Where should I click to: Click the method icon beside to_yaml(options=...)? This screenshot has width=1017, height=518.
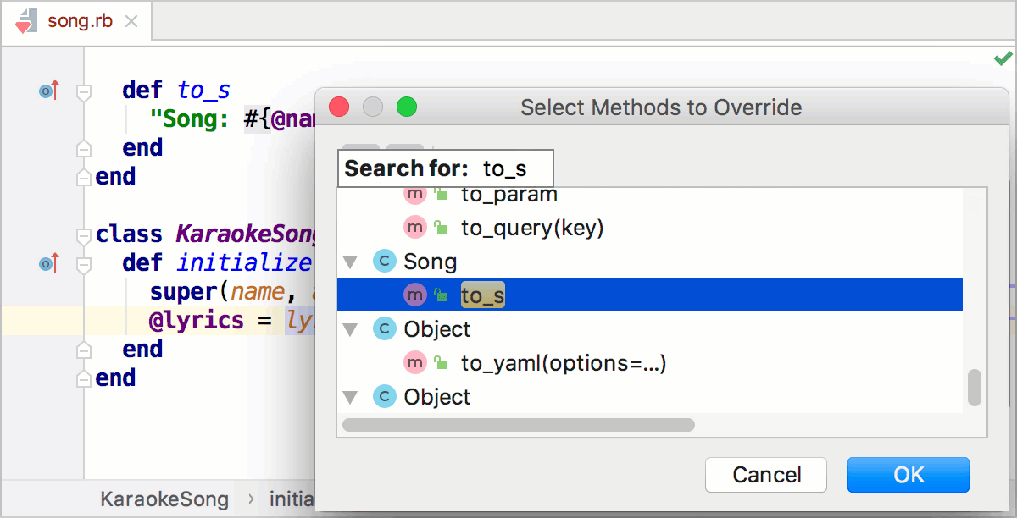pyautogui.click(x=415, y=362)
